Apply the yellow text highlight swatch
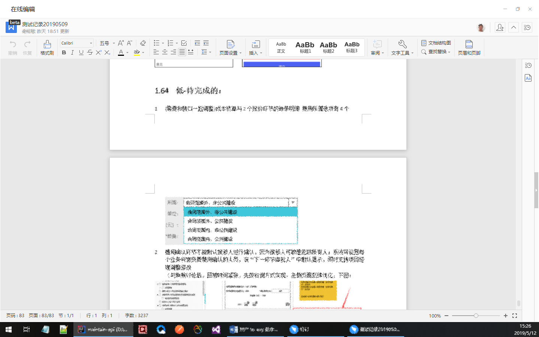539x337 pixels. coord(137,52)
